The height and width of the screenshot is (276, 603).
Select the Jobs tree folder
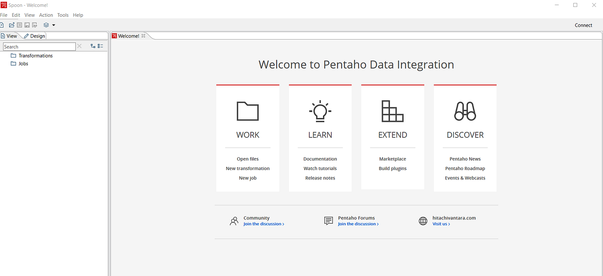[x=19, y=64]
